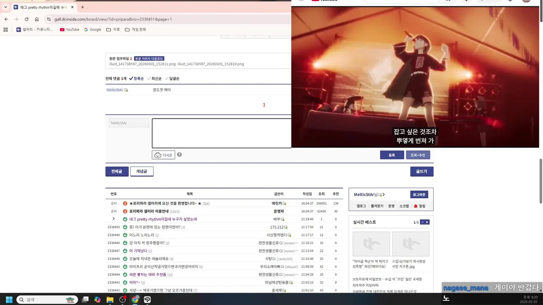The image size is (543, 305).
Task: Open current post 태그 pretty rhythm이길래
Action: (163, 219)
